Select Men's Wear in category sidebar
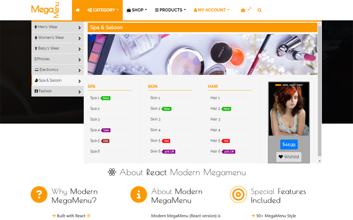 (x=58, y=27)
